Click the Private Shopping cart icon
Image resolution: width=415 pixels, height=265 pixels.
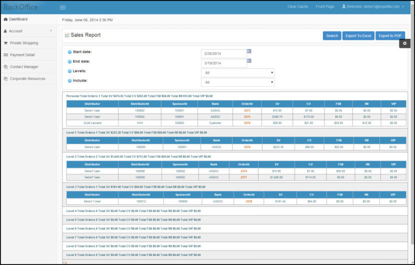pyautogui.click(x=5, y=43)
